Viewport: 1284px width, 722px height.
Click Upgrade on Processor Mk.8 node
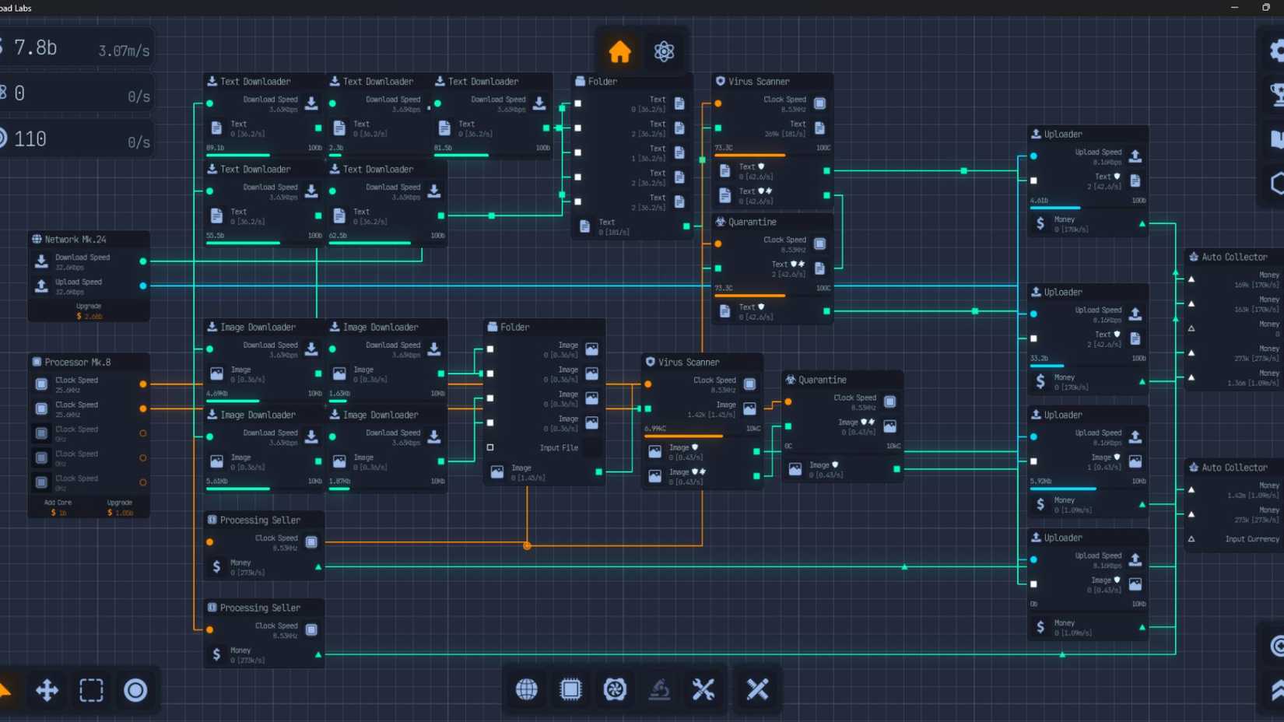point(120,507)
